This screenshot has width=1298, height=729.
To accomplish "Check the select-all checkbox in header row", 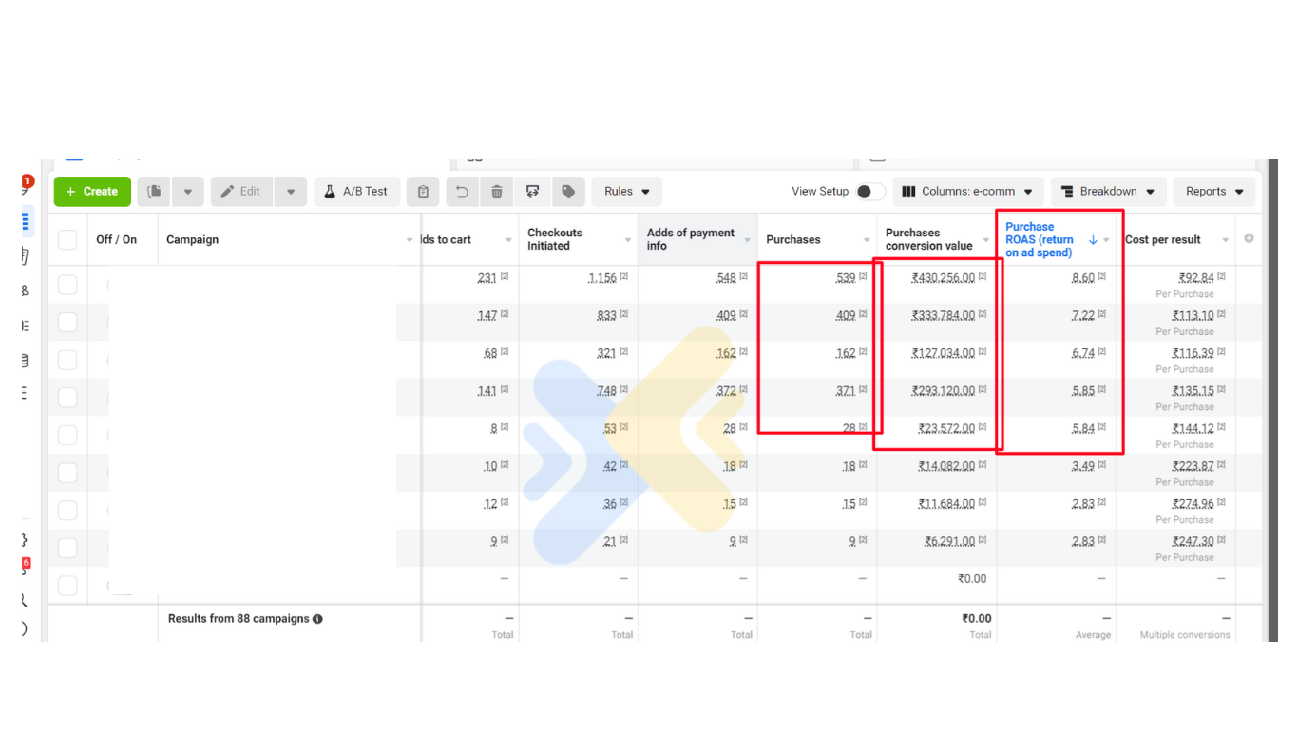I will click(x=67, y=239).
